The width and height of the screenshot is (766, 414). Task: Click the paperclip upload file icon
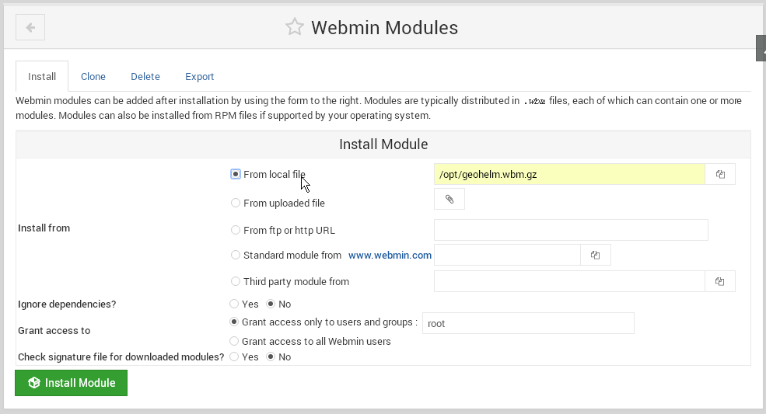[x=449, y=199]
